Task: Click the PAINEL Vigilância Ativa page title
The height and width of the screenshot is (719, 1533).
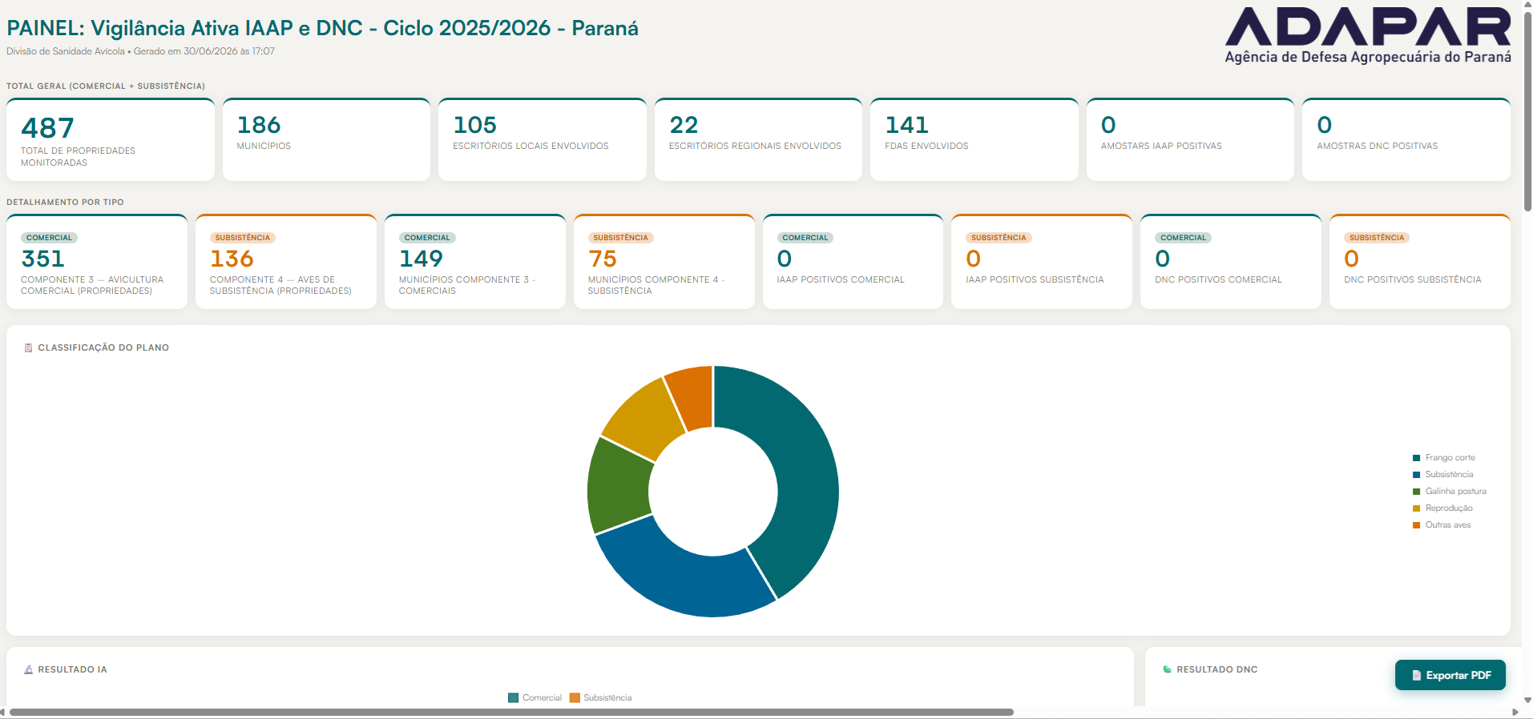Action: 322,28
